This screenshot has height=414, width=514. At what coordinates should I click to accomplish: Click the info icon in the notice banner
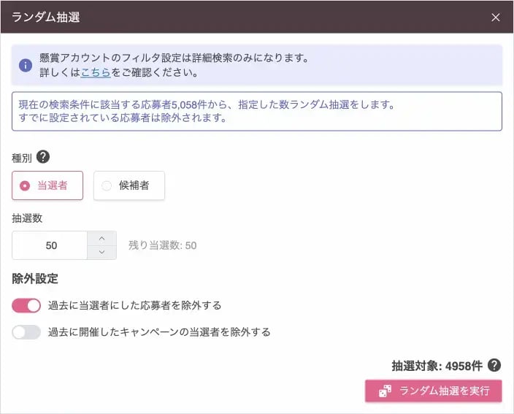[x=26, y=66]
